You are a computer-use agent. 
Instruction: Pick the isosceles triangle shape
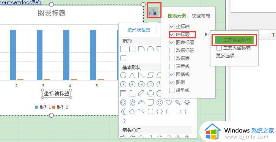coord(132,75)
